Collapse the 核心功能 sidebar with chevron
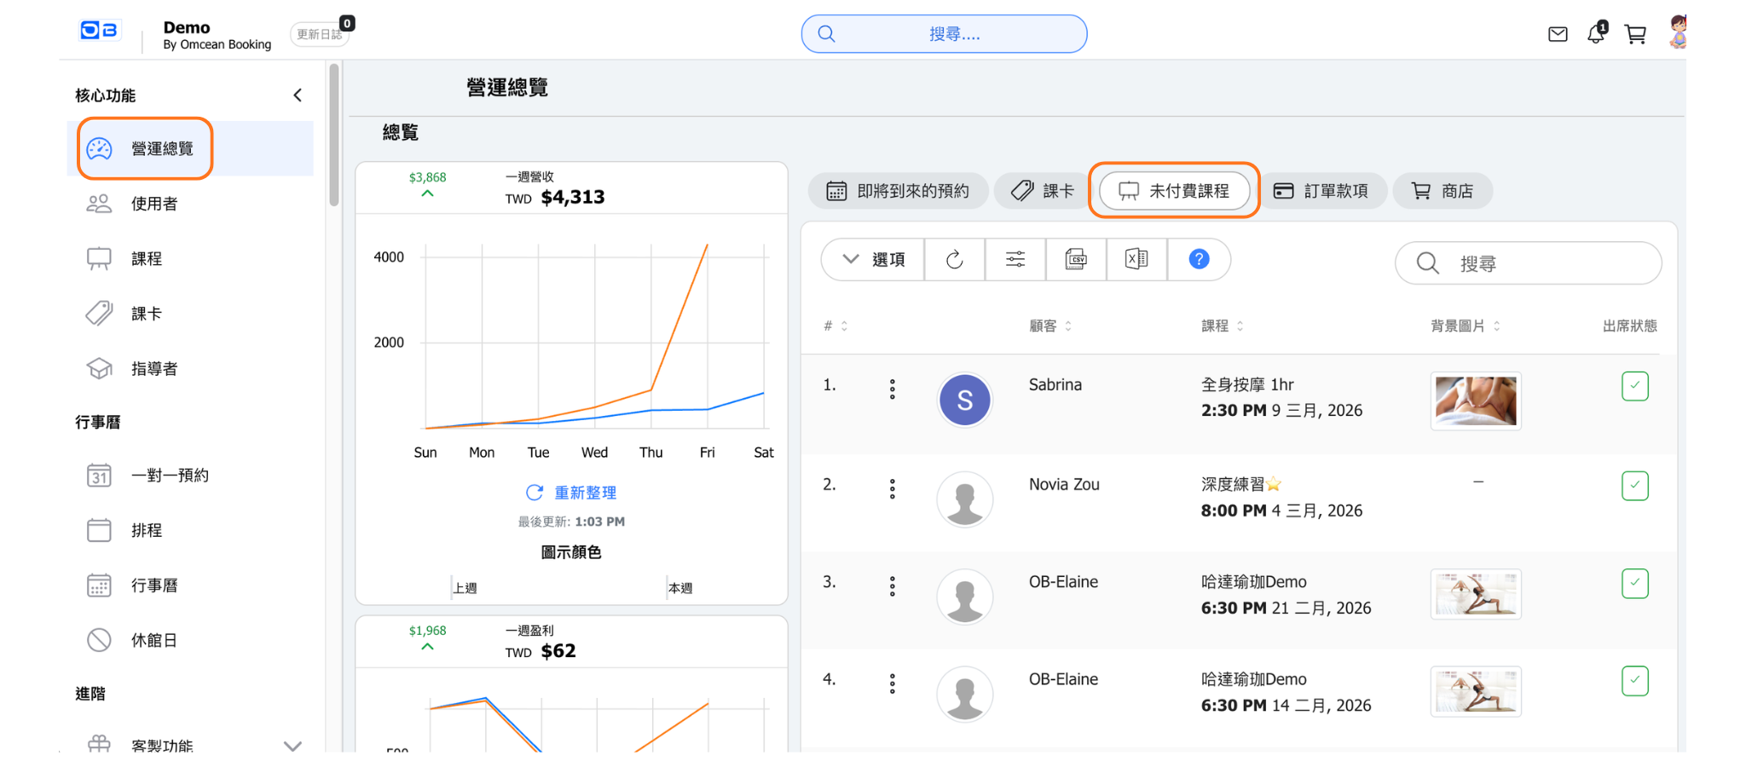This screenshot has width=1746, height=767. [298, 95]
